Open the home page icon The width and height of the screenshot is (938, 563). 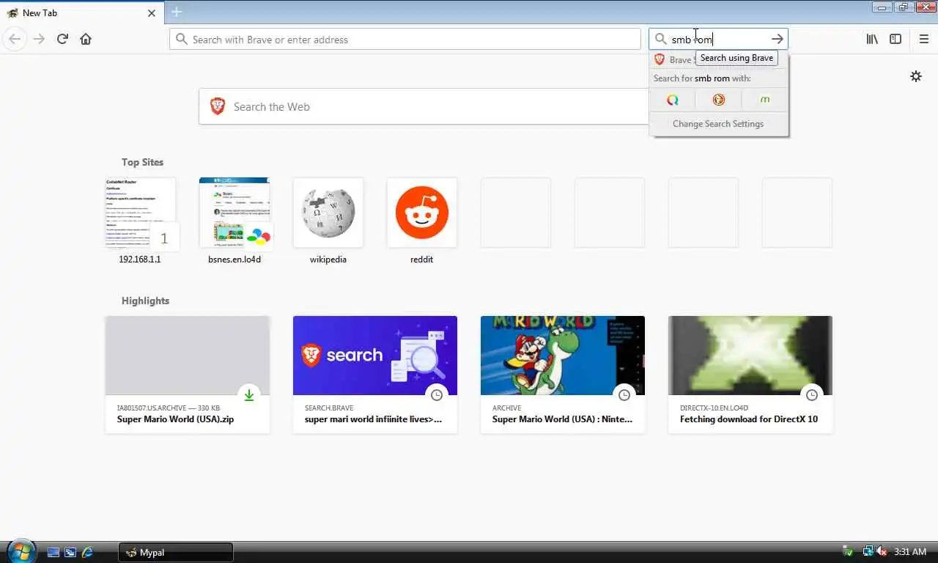pyautogui.click(x=86, y=39)
